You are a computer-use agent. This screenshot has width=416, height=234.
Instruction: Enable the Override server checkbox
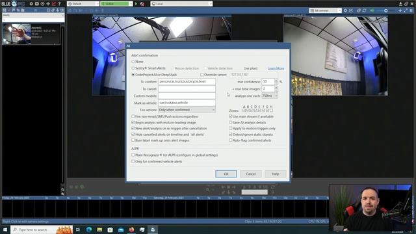coord(202,75)
